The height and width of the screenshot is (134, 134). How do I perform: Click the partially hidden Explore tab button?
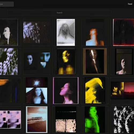coord(7,4)
